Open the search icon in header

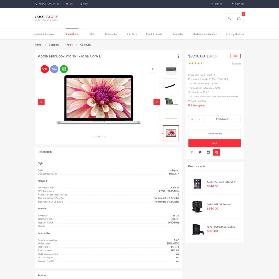229,18
